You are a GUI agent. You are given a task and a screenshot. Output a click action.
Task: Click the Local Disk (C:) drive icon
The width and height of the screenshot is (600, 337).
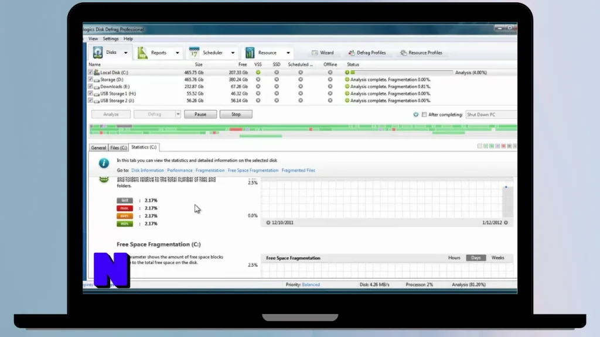pyautogui.click(x=97, y=72)
